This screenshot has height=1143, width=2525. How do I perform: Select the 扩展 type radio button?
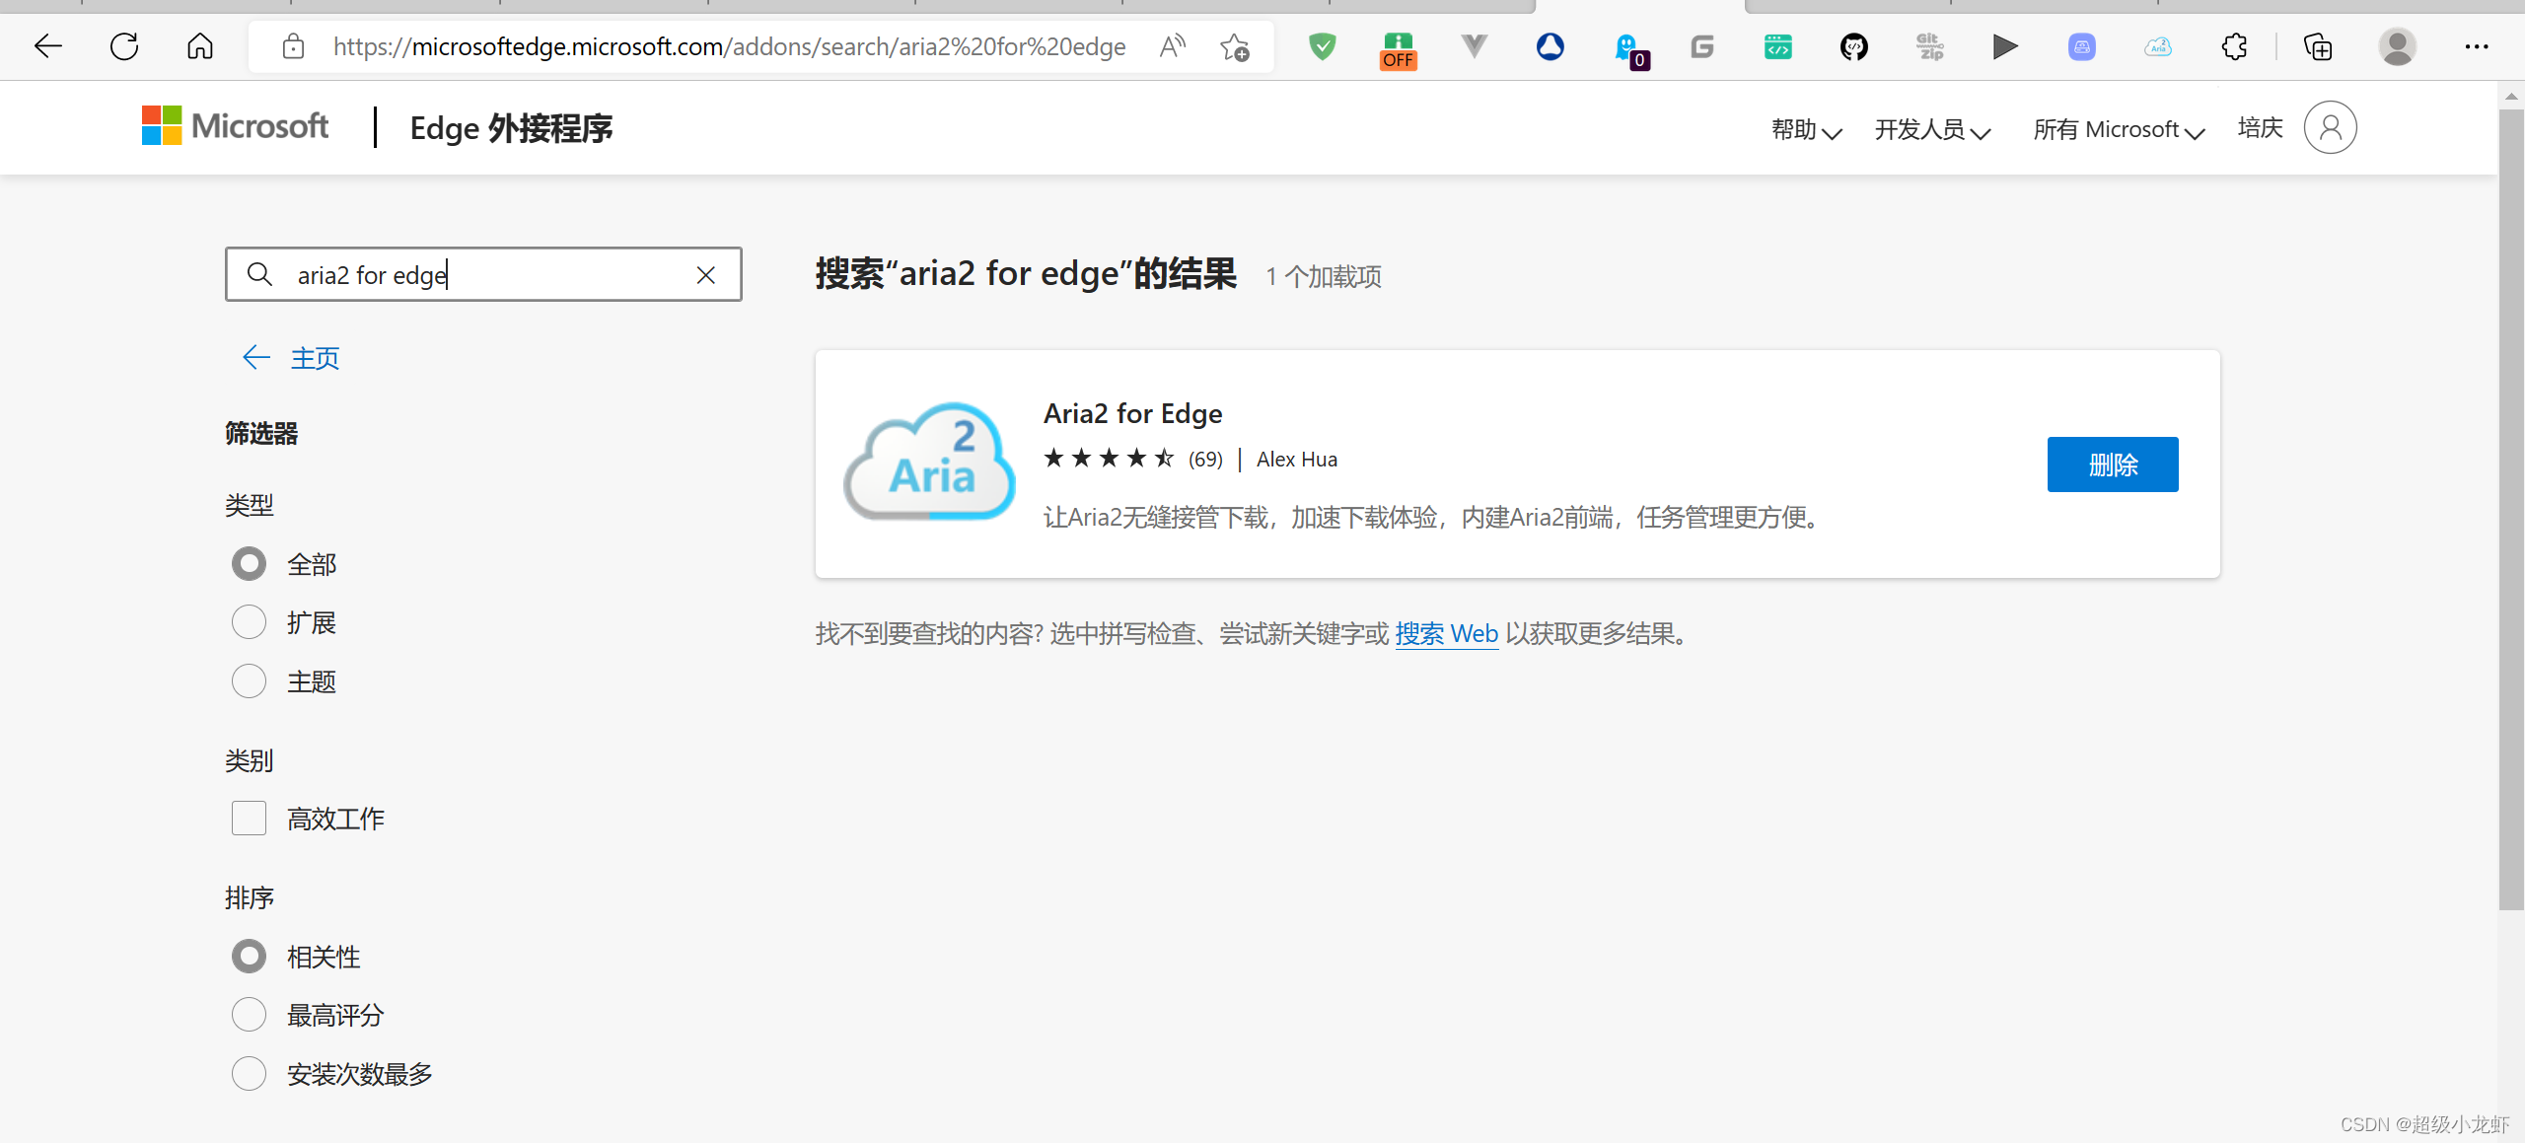point(249,622)
